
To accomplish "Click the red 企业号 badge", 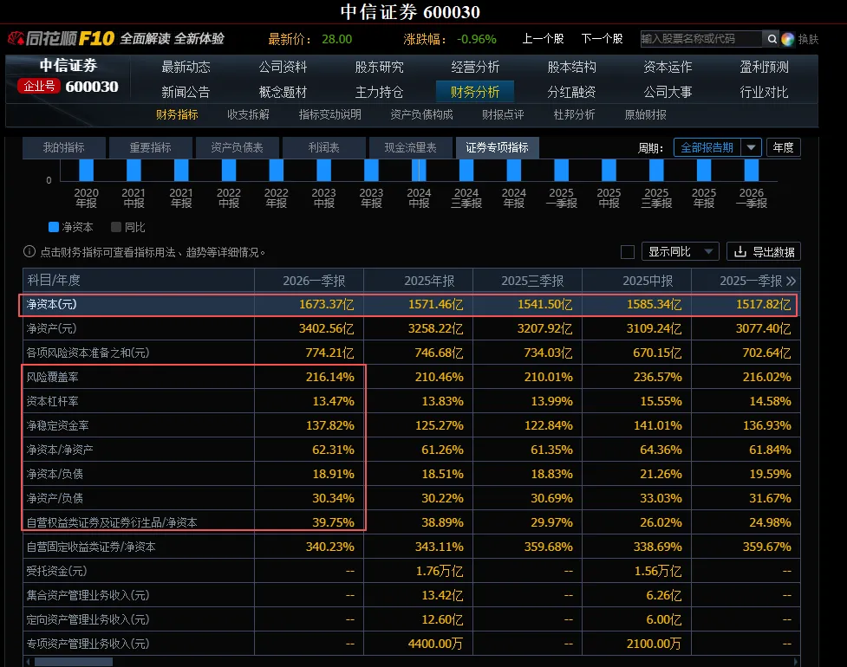I will coord(39,86).
